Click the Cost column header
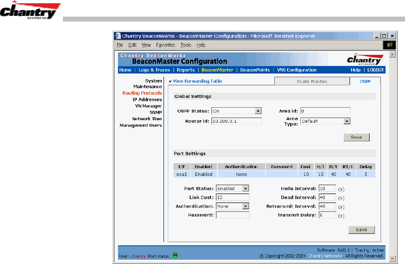405x264 pixels. click(306, 167)
